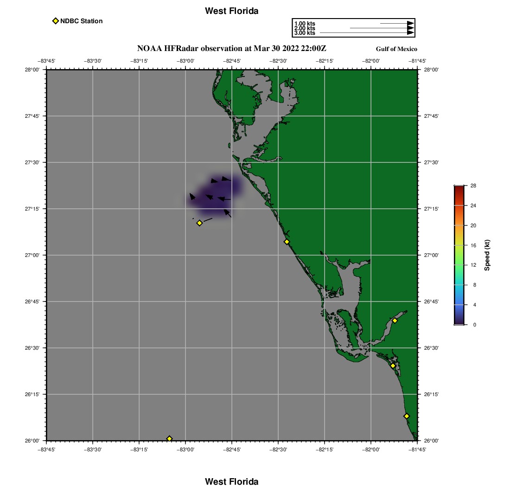Click the West Florida title at top
The width and height of the screenshot is (510, 487).
coord(231,11)
